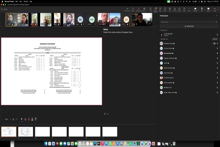Open Finder from the Dock
Viewport: 220px width, 147px height.
tap(46, 144)
